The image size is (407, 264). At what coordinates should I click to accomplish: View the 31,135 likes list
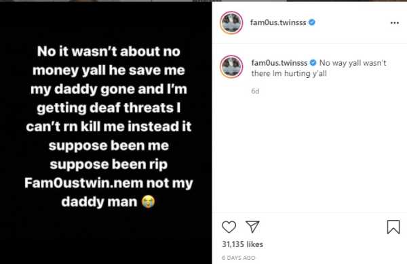click(x=242, y=244)
